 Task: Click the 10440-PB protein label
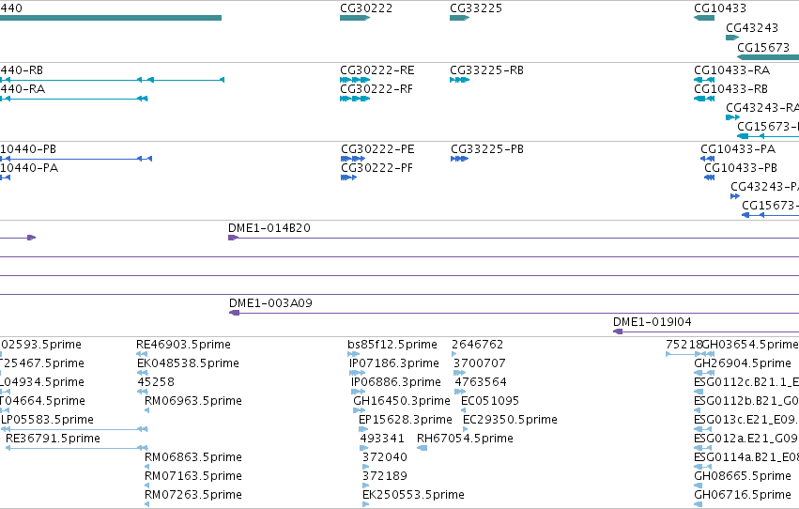28,149
